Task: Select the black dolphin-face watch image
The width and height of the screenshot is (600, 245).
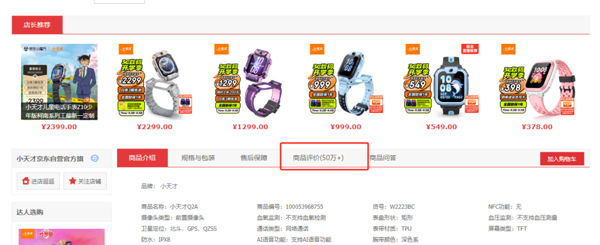Action: pyautogui.click(x=442, y=81)
